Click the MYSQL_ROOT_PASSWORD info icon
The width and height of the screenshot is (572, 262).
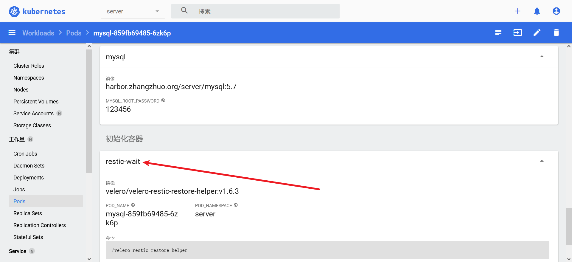(x=163, y=100)
